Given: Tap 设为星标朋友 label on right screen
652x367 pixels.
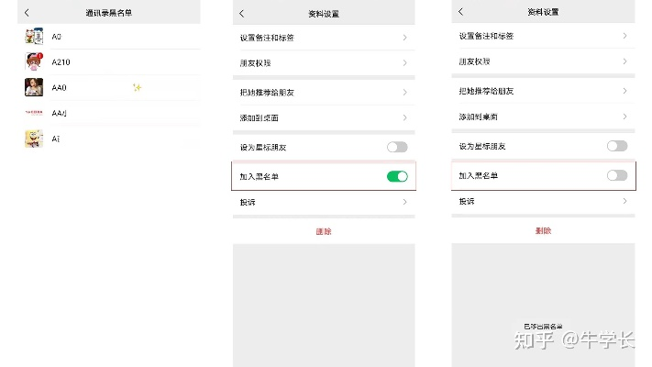Looking at the screenshot, I should pos(482,147).
